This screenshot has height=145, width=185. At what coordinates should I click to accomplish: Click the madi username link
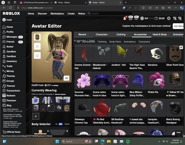click(9, 20)
